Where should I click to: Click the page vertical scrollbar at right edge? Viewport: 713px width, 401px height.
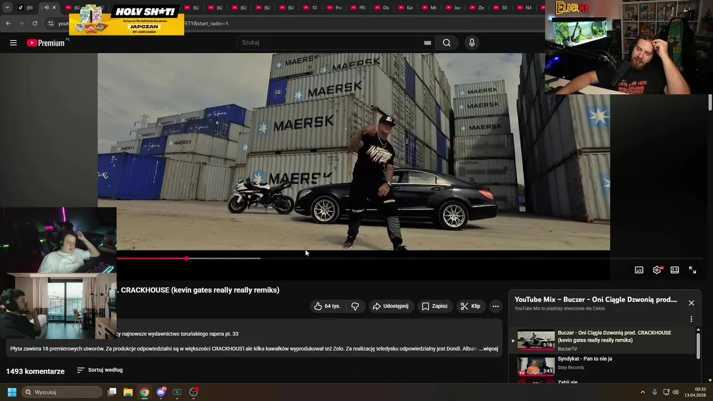pos(710,103)
